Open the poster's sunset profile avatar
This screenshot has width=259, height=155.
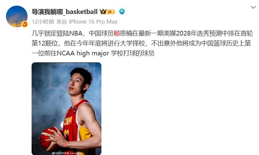pyautogui.click(x=17, y=16)
